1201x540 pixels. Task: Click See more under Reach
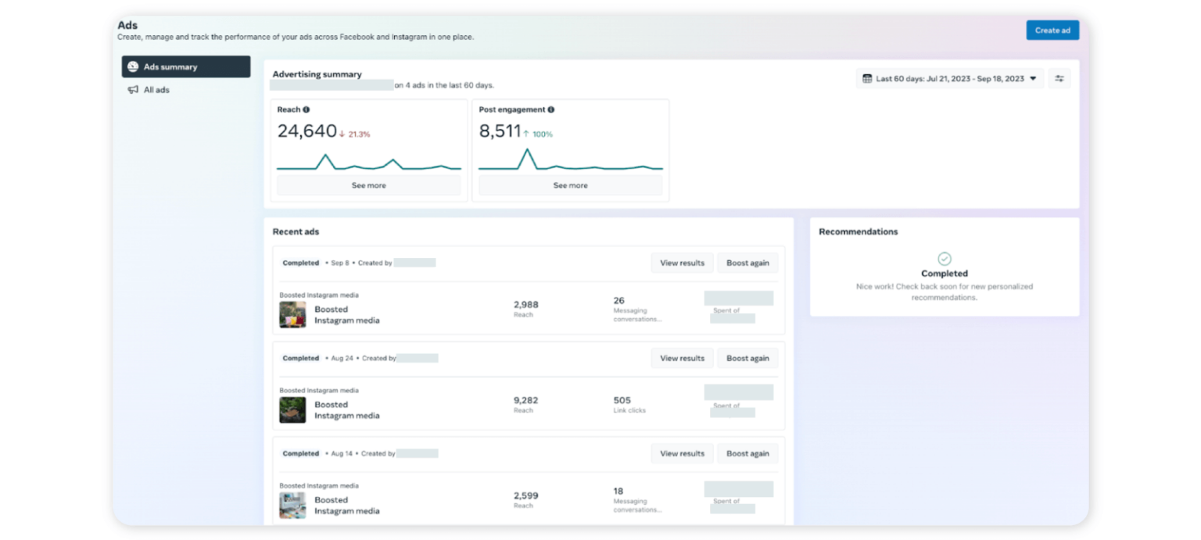(x=368, y=186)
